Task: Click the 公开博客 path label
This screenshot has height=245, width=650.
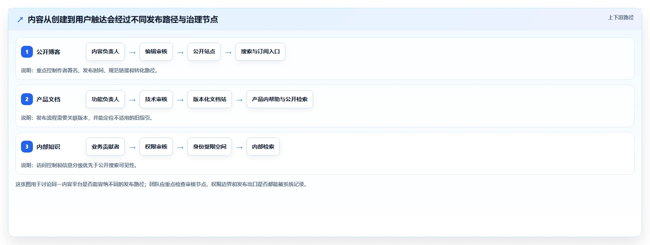Action: [x=48, y=52]
